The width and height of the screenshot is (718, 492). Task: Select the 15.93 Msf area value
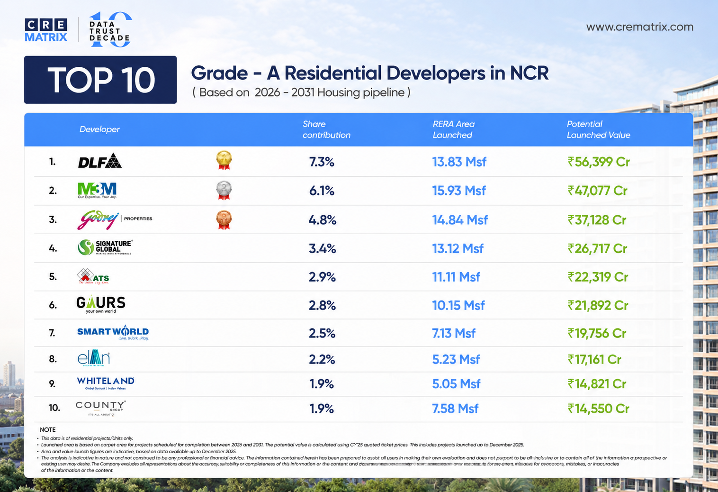pyautogui.click(x=459, y=191)
